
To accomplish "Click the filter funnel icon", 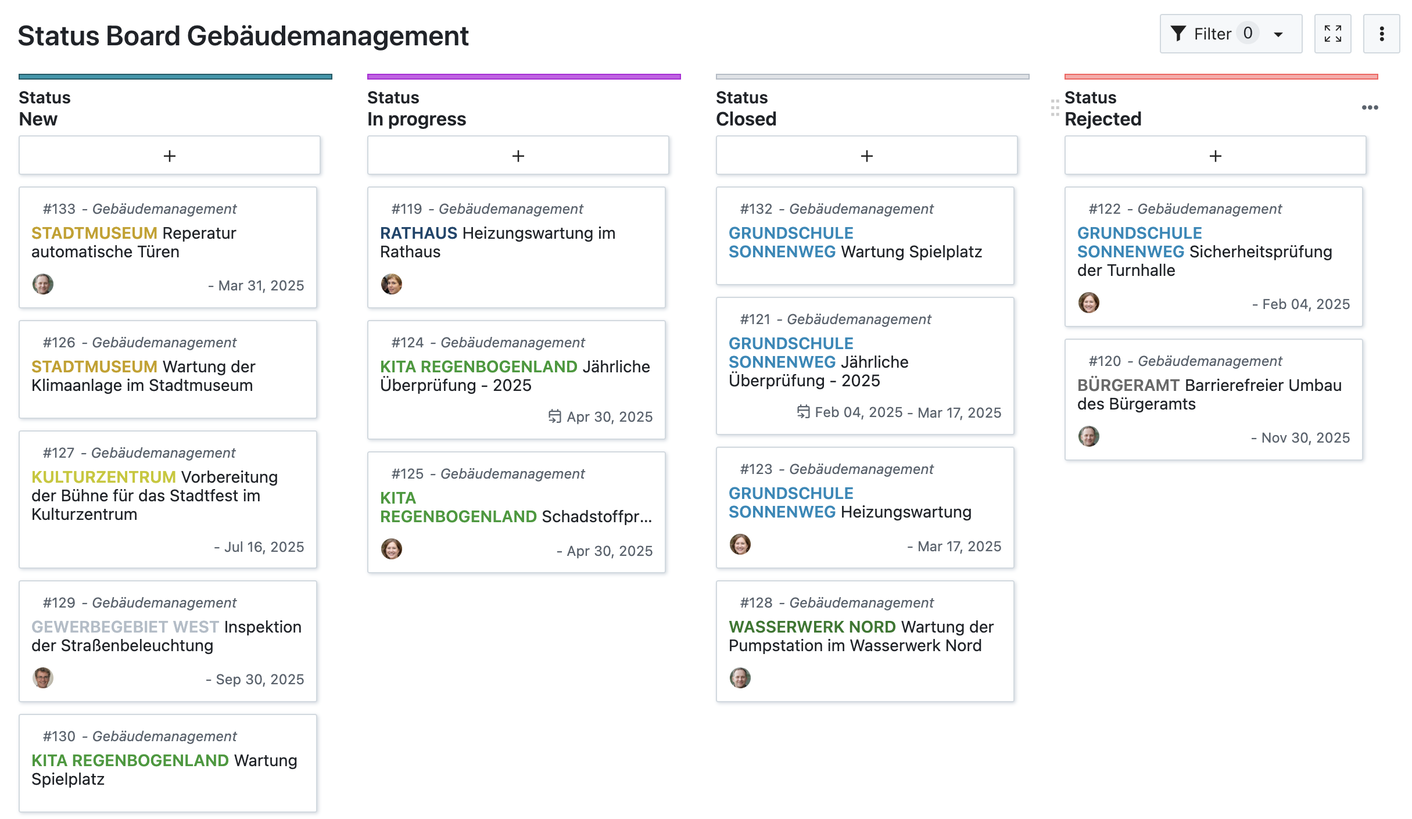I will (1180, 34).
